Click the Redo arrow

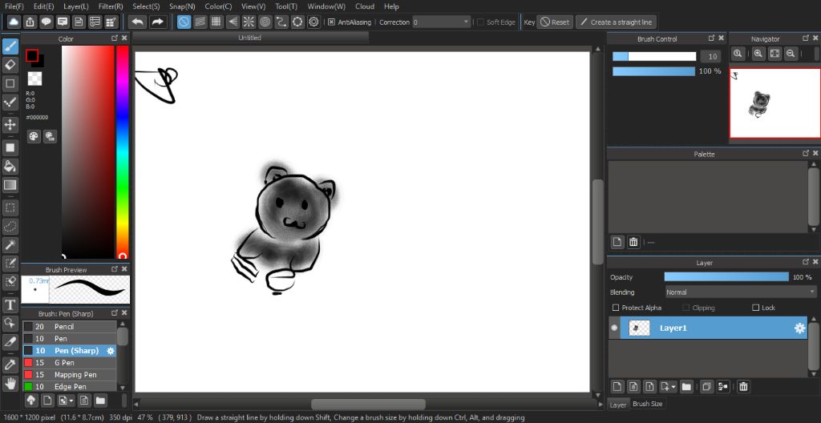pos(156,22)
